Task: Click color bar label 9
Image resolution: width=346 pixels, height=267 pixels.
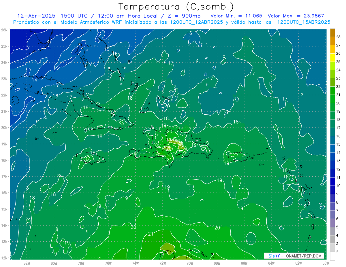Action: pyautogui.click(x=337, y=194)
